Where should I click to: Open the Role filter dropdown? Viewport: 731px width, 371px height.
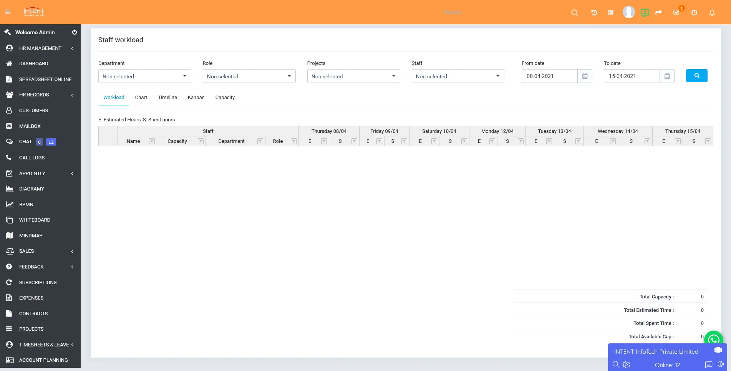(249, 76)
